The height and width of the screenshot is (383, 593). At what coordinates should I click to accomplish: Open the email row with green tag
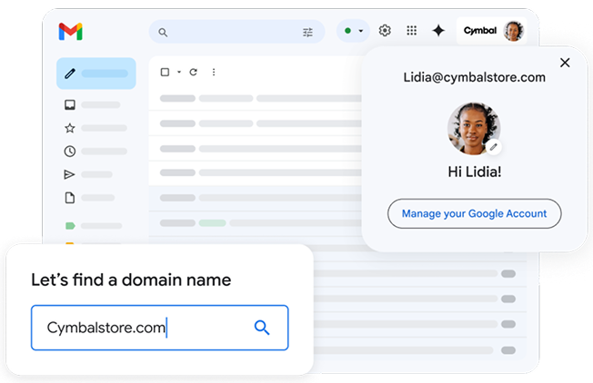[x=257, y=223]
